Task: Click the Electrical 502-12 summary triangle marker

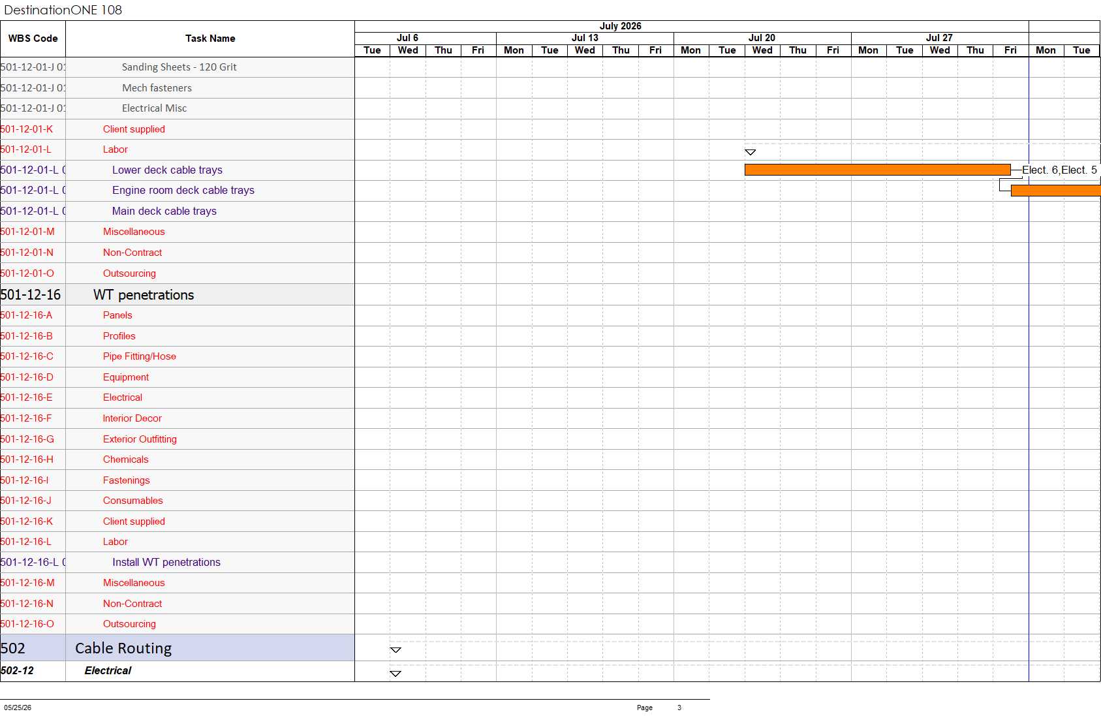Action: coord(395,674)
